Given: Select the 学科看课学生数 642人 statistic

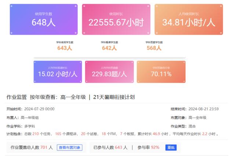Looking at the screenshot, I should (109, 46).
